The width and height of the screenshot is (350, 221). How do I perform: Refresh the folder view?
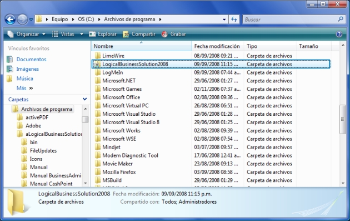(234, 19)
